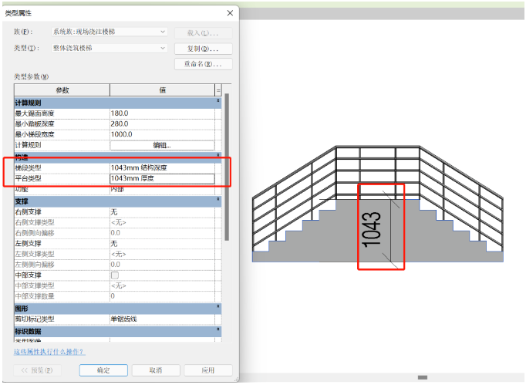
Task: Select the 左侧支撑类型 value cell
Action: (x=163, y=254)
